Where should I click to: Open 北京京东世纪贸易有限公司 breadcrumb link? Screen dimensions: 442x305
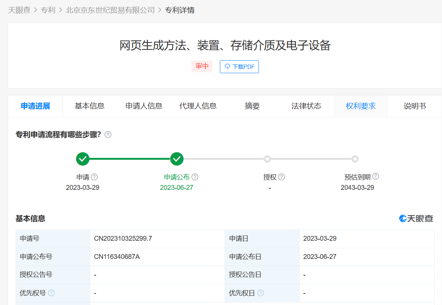tap(110, 10)
